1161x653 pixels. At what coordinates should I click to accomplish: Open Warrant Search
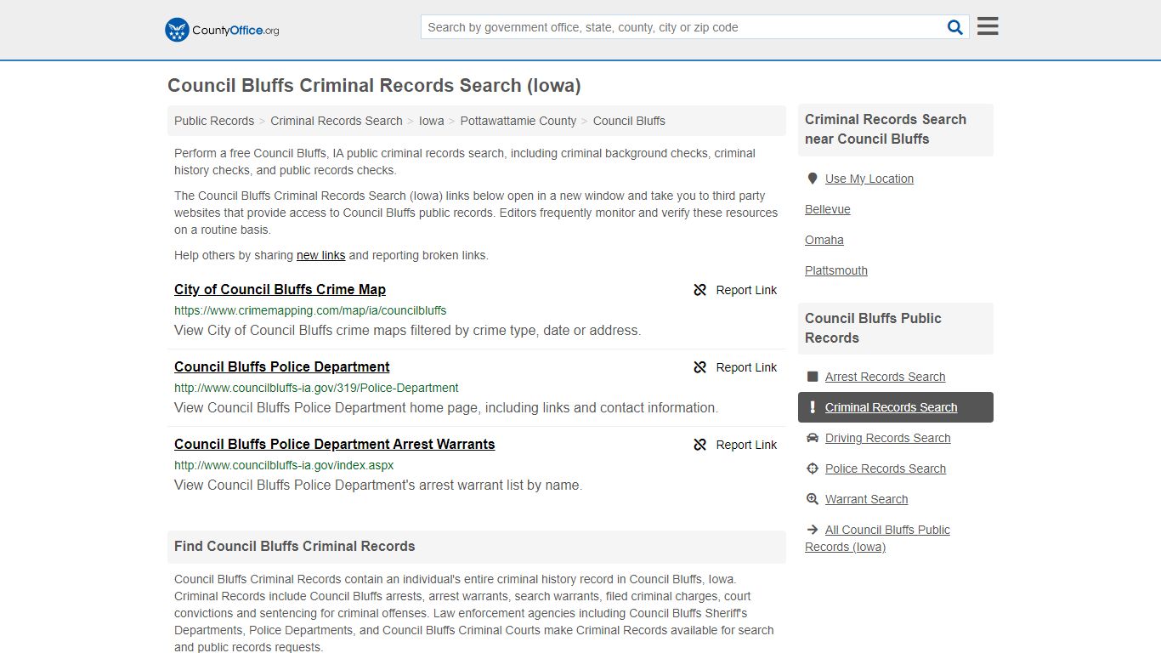[x=866, y=499]
